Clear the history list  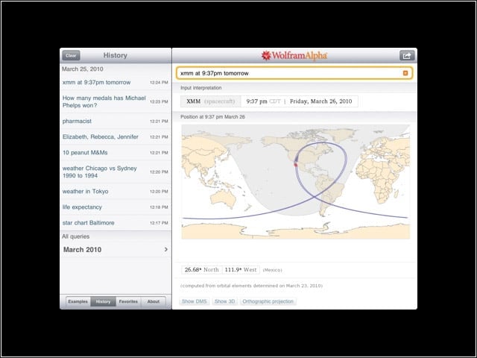(72, 55)
